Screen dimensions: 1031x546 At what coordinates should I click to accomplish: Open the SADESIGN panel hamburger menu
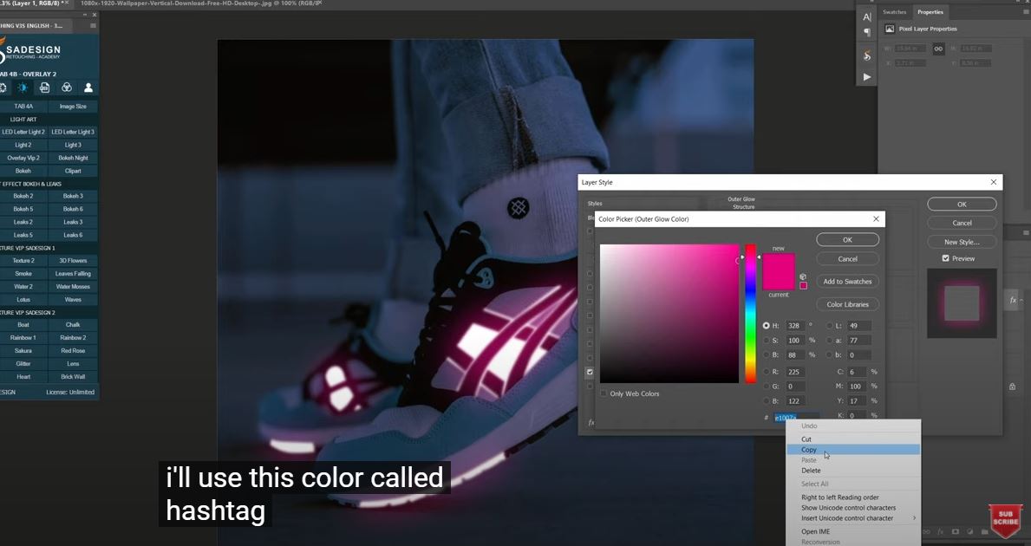click(x=93, y=26)
